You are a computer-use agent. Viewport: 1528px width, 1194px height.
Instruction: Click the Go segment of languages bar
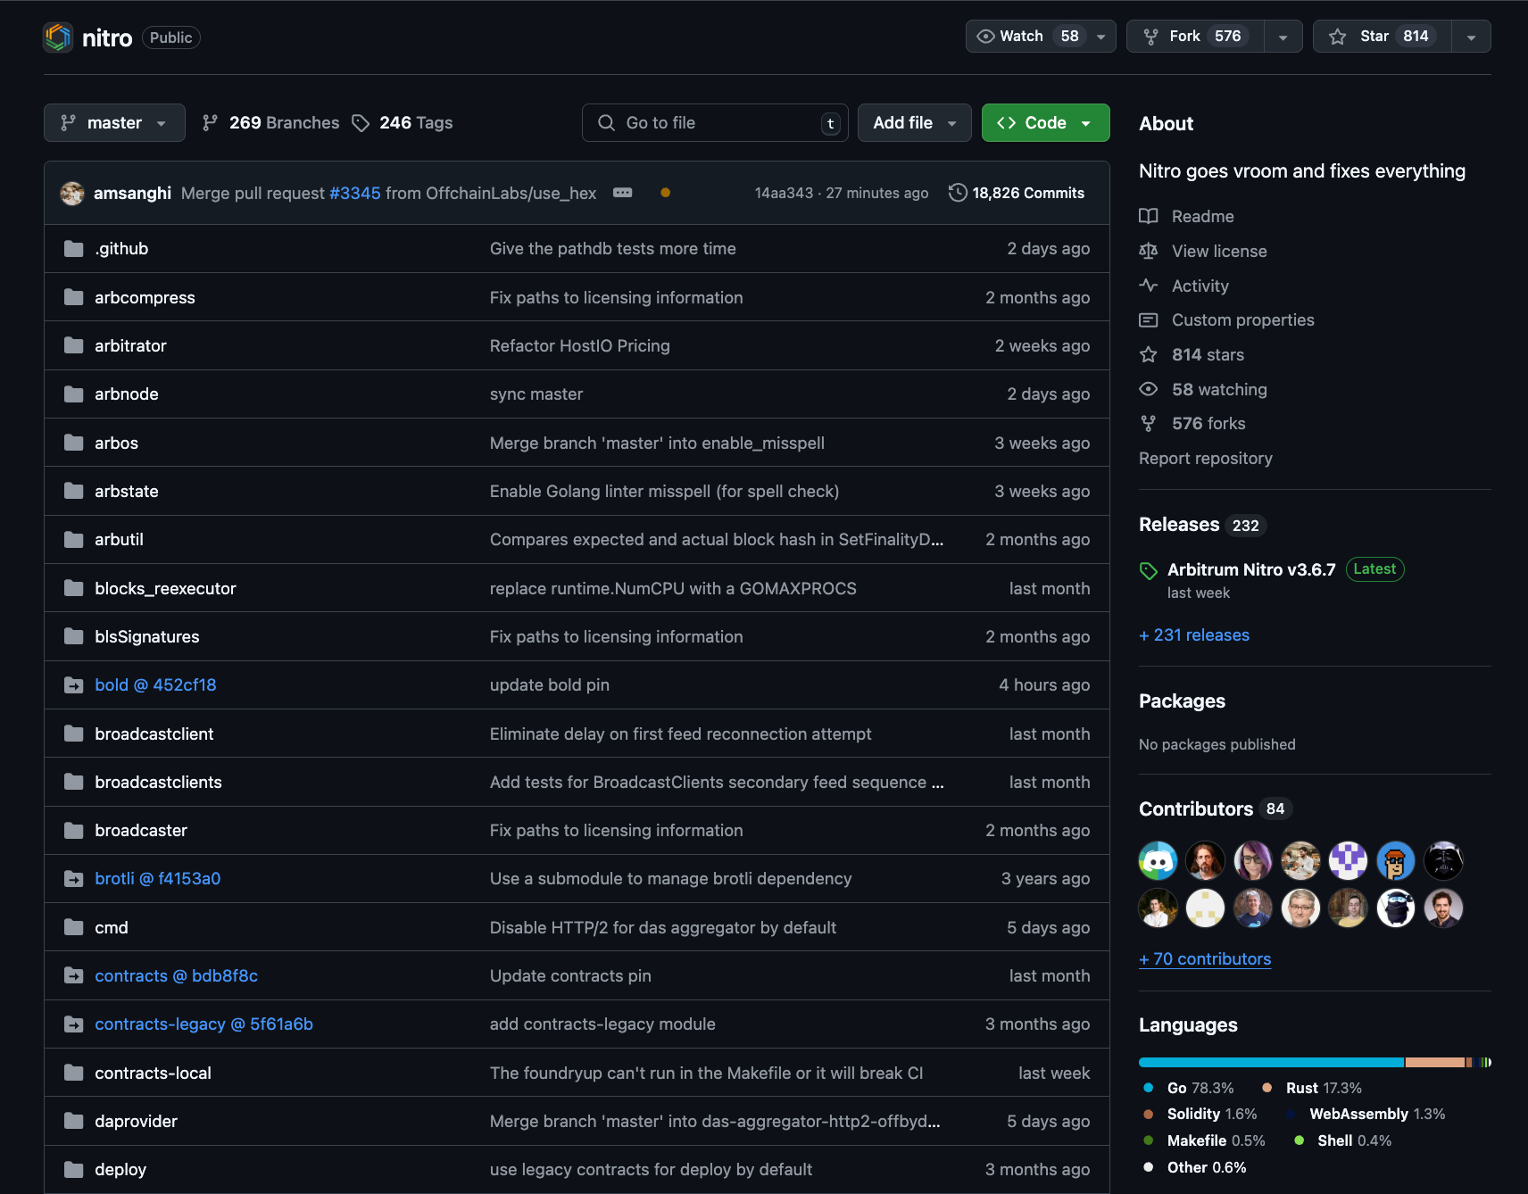pos(1271,1063)
